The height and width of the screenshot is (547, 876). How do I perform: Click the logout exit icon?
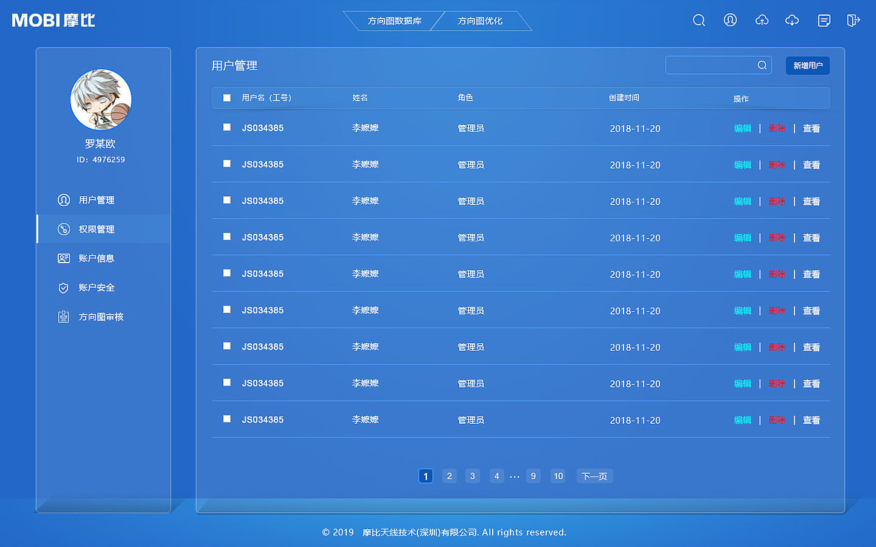853,21
